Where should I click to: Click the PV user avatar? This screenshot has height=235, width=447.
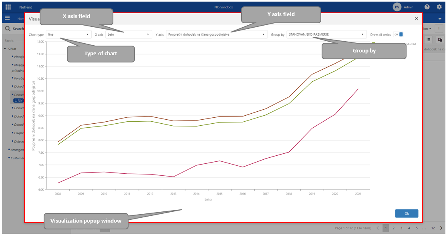click(x=397, y=7)
